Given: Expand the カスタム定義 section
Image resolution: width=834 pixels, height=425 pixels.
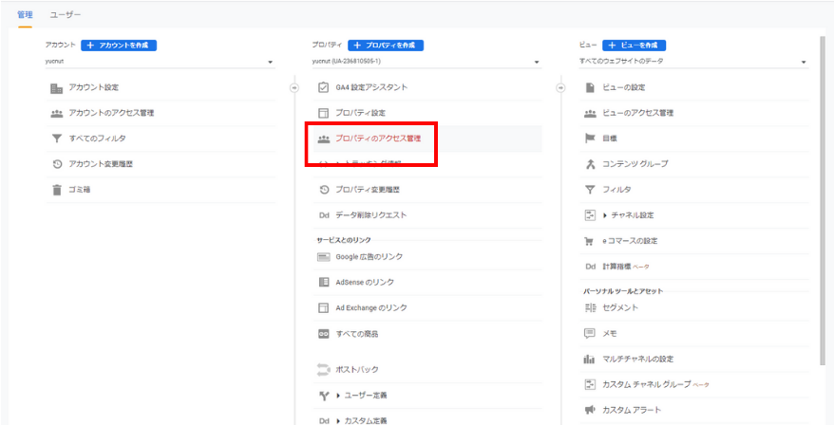Looking at the screenshot, I should pyautogui.click(x=338, y=421).
